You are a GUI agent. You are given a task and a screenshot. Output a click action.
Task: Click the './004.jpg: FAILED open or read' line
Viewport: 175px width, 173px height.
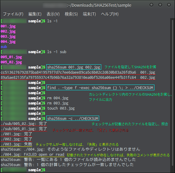(32, 155)
